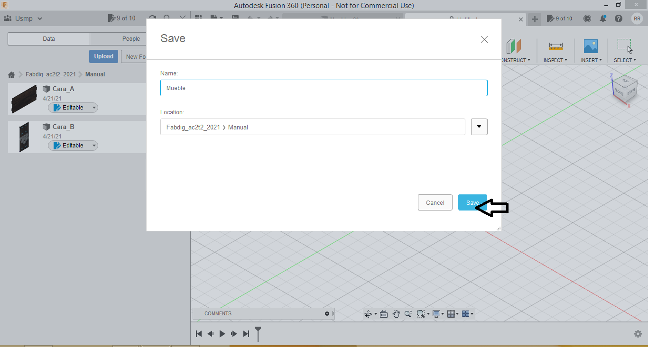Screen dimensions: 648x348
Task: Click the Construct plane tool icon
Action: [x=514, y=46]
